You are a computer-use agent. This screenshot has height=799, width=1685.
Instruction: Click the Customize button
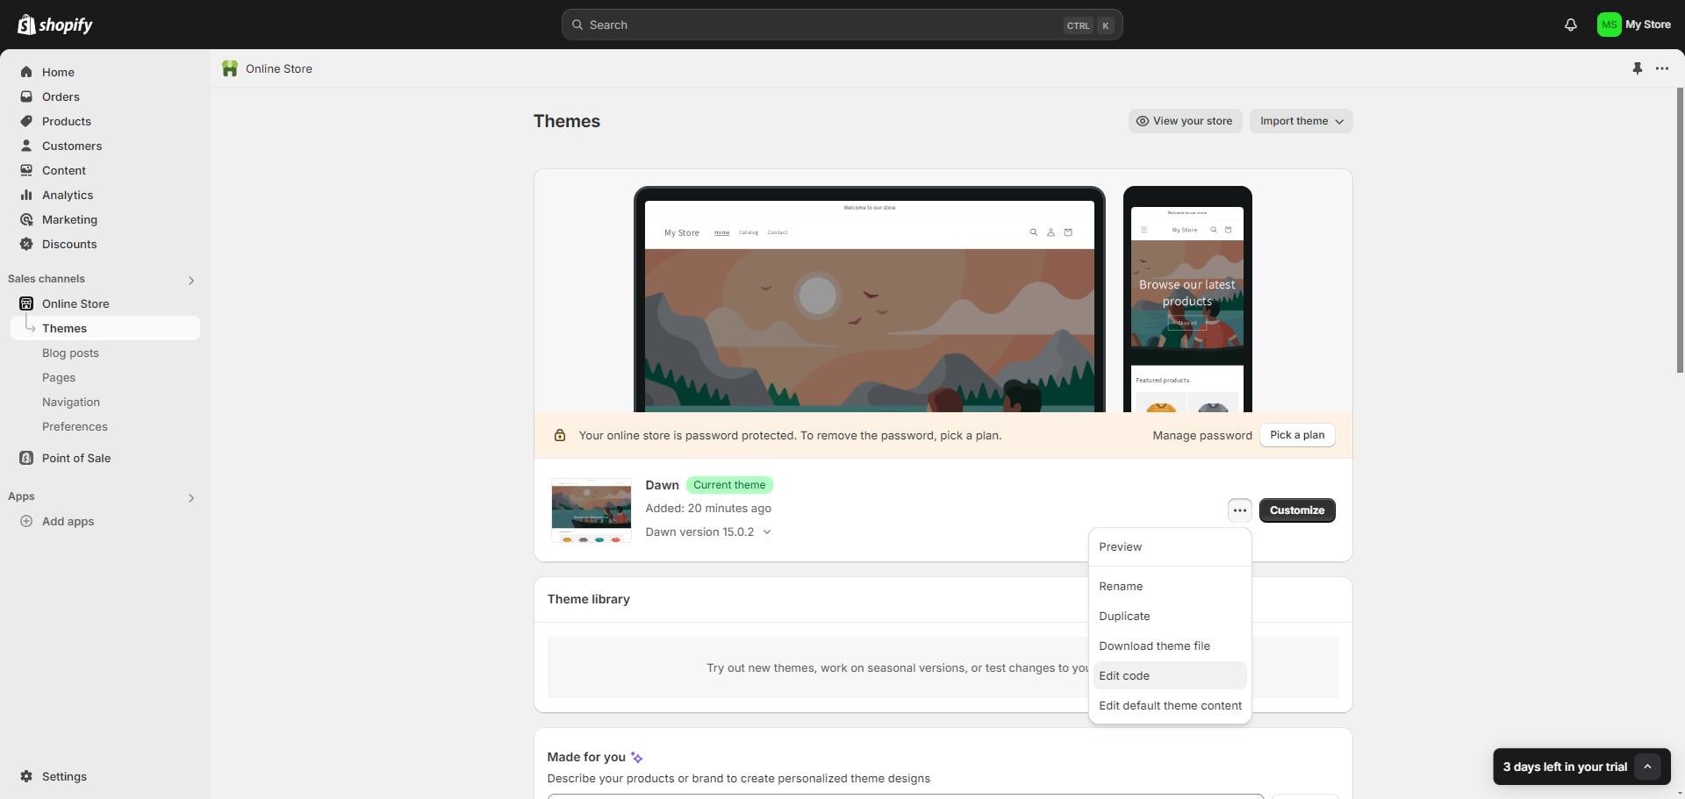pos(1297,510)
